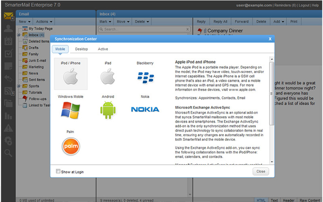Switch to the Mobile tab
This screenshot has width=323, height=202.
[60, 49]
